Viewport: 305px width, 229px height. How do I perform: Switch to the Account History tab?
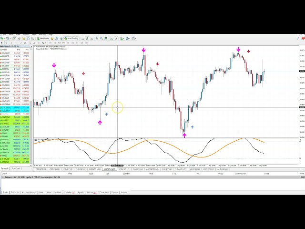tap(30, 192)
